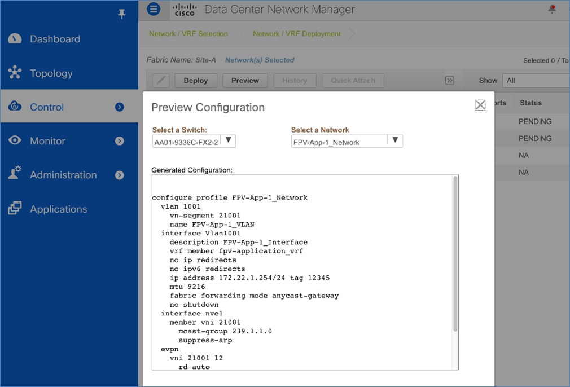
Task: Click the Cisco logo
Action: 185,10
